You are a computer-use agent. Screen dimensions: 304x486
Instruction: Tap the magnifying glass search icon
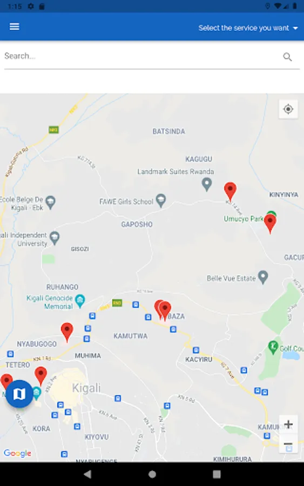click(x=287, y=57)
